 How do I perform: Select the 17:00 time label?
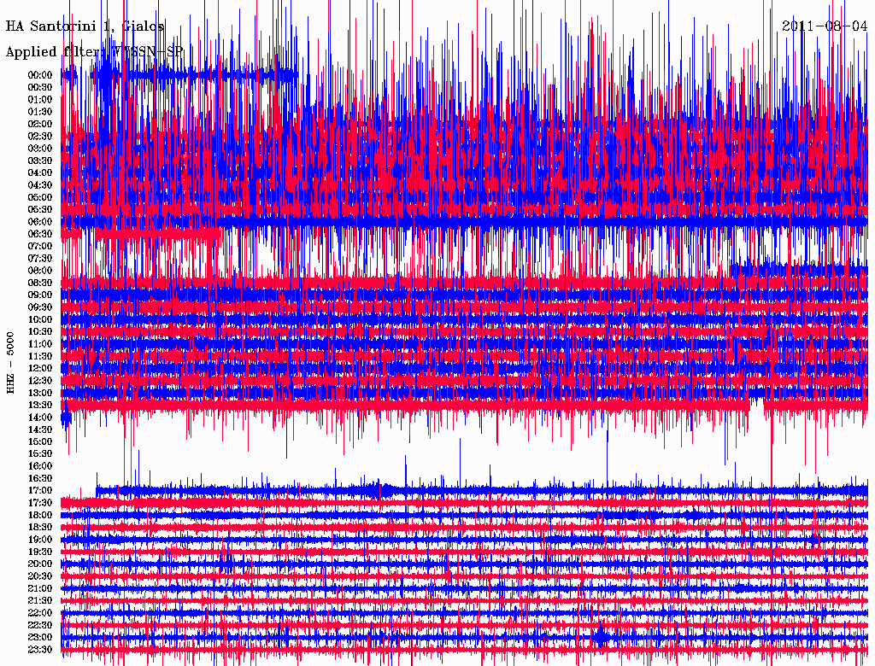tap(40, 491)
